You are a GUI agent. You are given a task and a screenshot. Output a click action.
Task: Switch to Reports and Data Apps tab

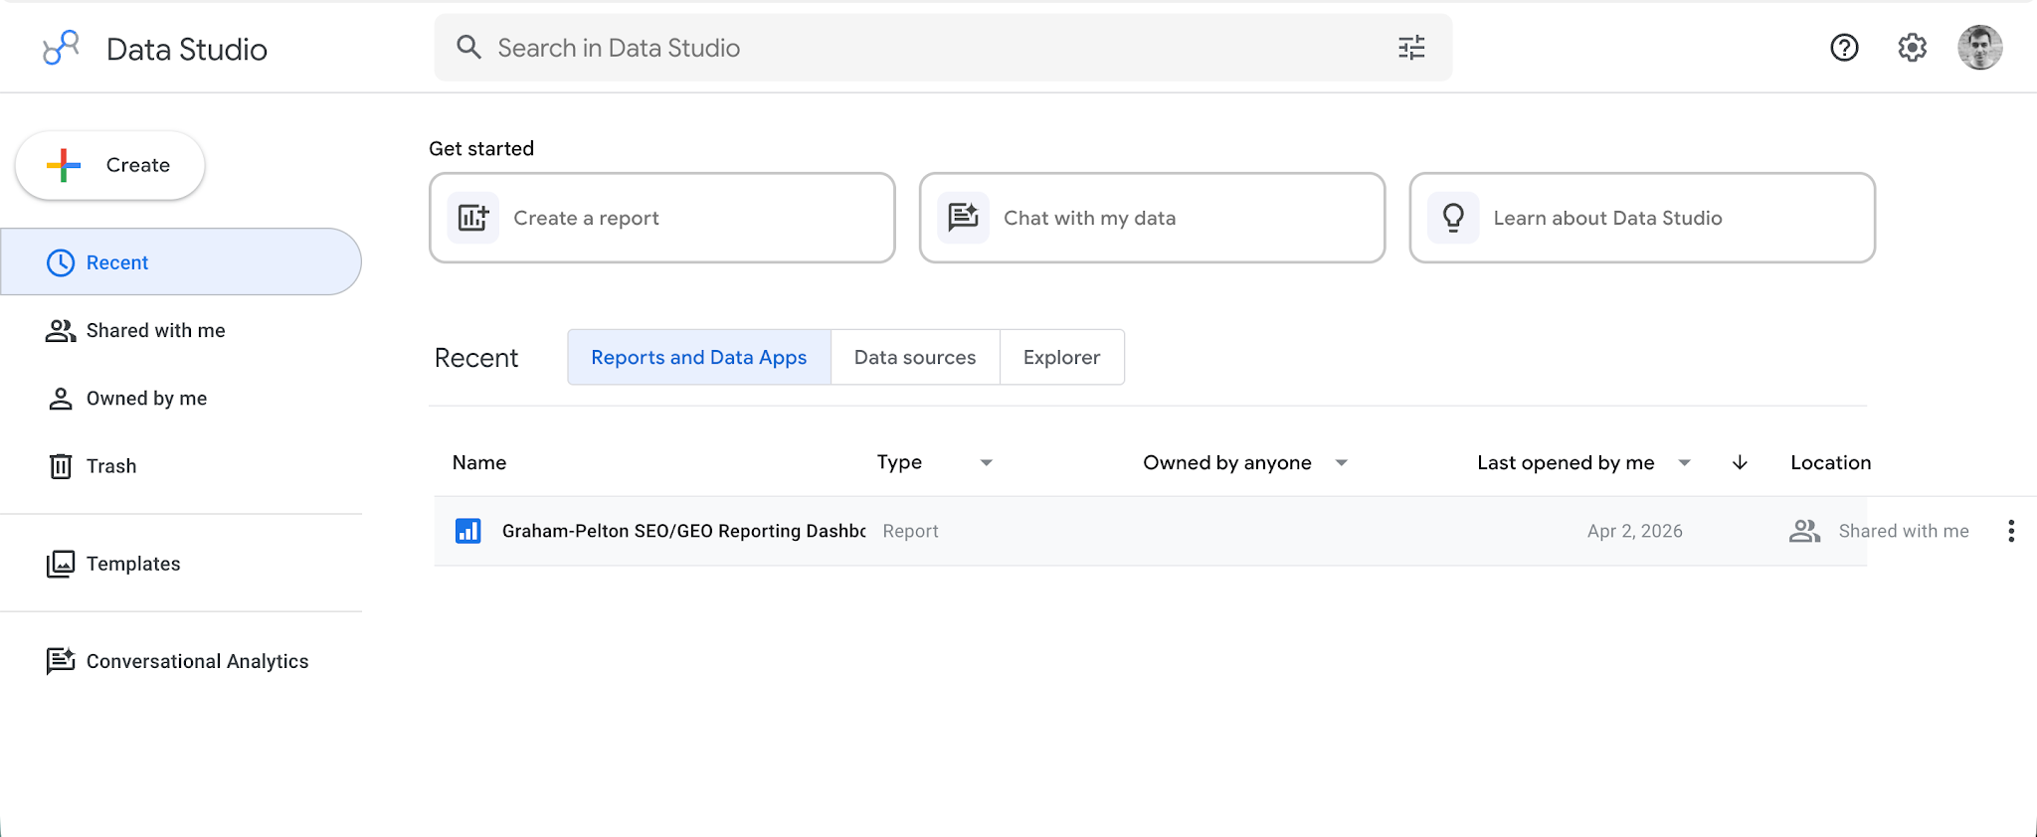pyautogui.click(x=699, y=357)
